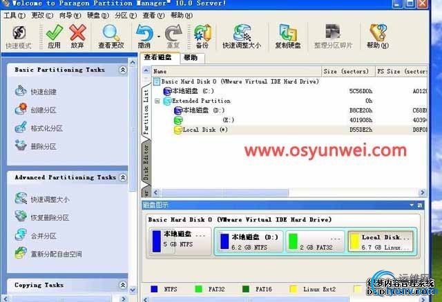The width and height of the screenshot is (442, 302).
Task: Open the 硬盘(D) menu
Action: (98, 15)
